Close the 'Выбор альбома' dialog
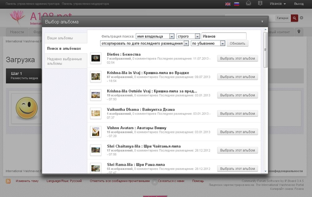This screenshot has height=197, width=312. point(262,22)
